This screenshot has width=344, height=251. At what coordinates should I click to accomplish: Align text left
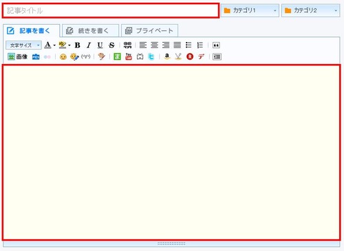tap(143, 45)
